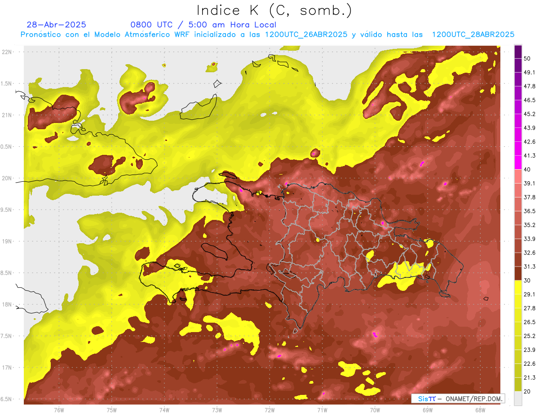Click the "43.9" color scale label

[x=530, y=128]
